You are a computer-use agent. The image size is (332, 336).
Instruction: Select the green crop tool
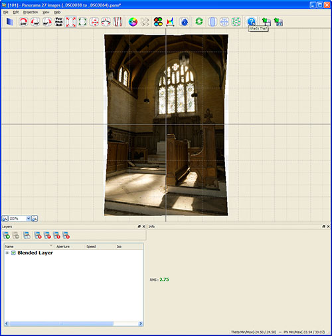tap(82, 22)
